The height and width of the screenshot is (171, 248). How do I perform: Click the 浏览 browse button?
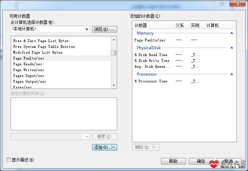coord(104,29)
